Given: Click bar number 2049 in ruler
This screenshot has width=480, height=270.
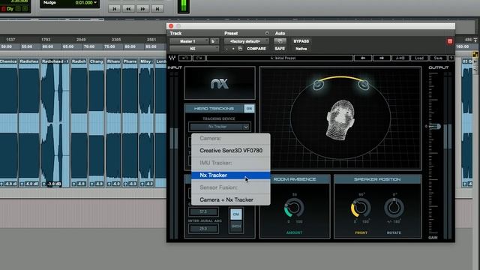Looking at the screenshot, I should coord(81,40).
